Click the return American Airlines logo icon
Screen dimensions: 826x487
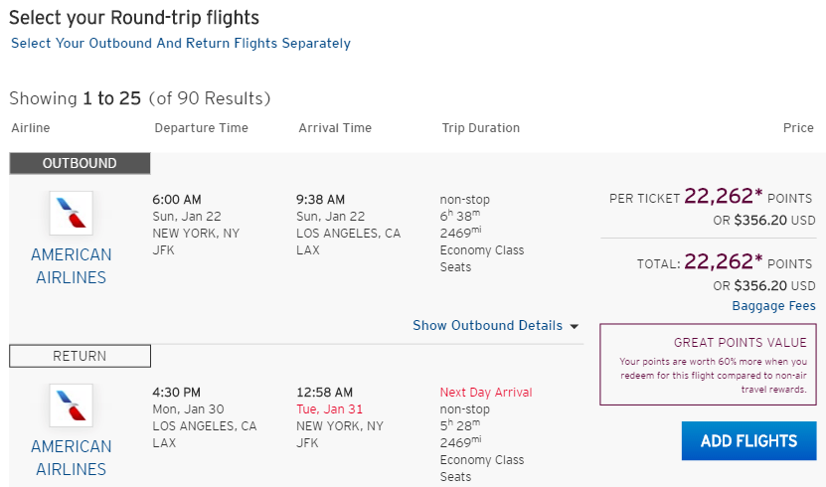pyautogui.click(x=72, y=406)
